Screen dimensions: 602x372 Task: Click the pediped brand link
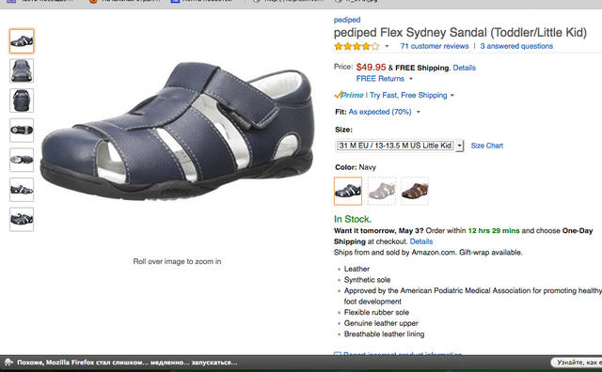(x=347, y=20)
